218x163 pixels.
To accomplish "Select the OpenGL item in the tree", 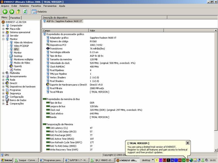I will point(18,66).
